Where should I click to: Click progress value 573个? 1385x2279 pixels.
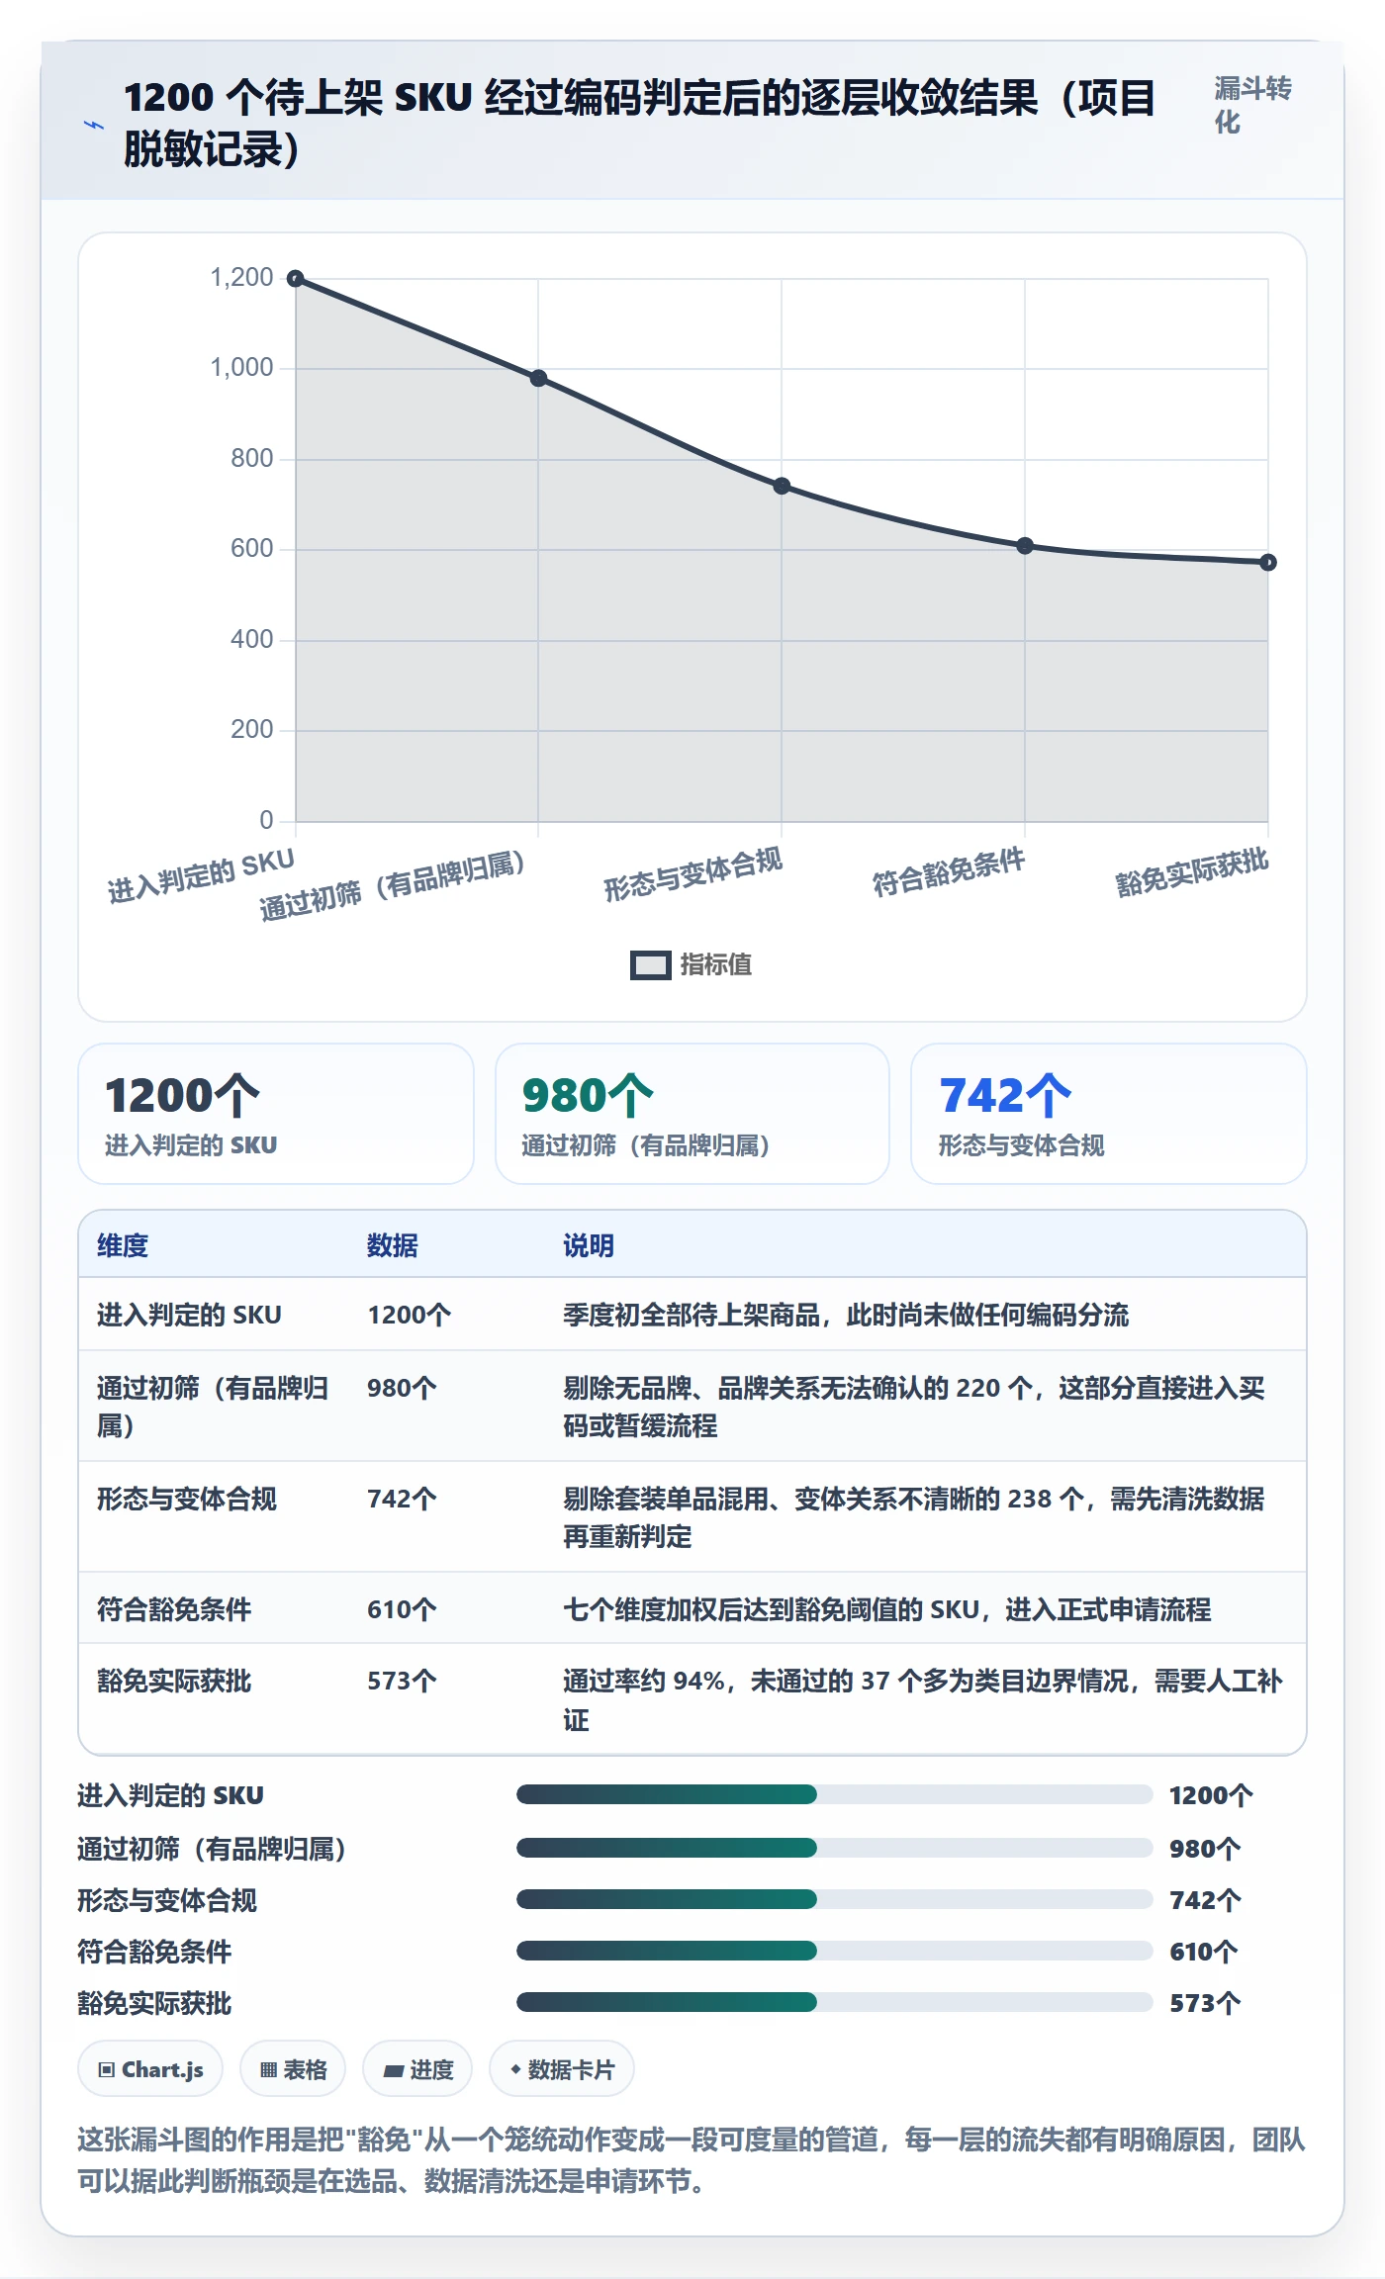[x=1205, y=2003]
